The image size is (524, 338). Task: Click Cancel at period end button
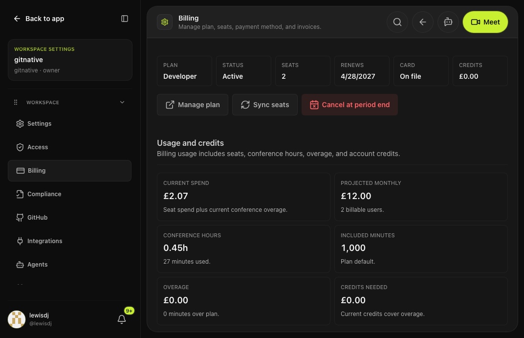coord(349,105)
